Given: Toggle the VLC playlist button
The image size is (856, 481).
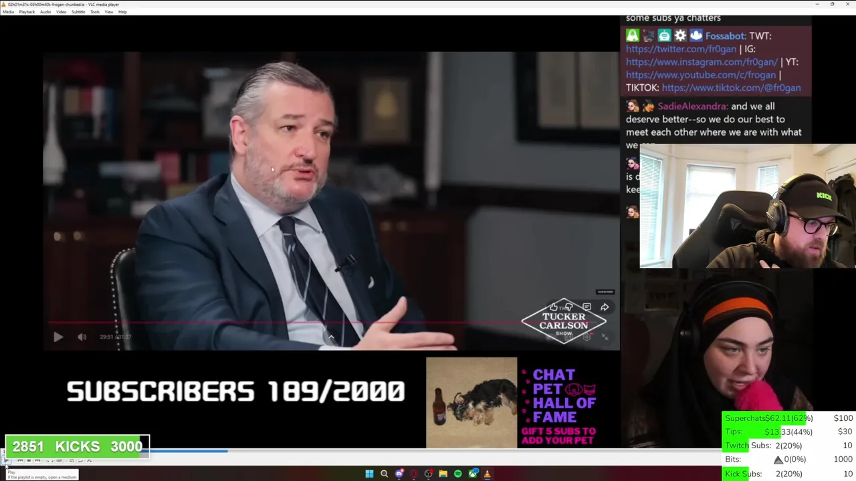Looking at the screenshot, I should 72,460.
